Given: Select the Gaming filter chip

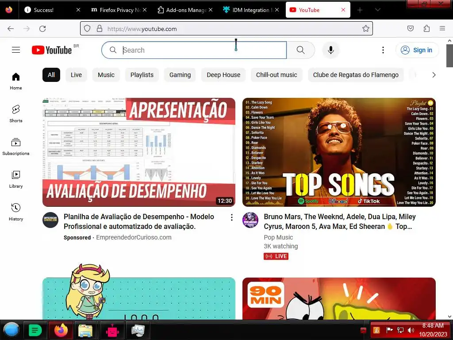Looking at the screenshot, I should (180, 75).
